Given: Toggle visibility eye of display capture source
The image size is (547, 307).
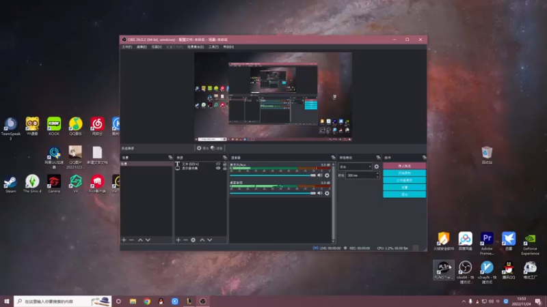Looking at the screenshot, I should [218, 168].
